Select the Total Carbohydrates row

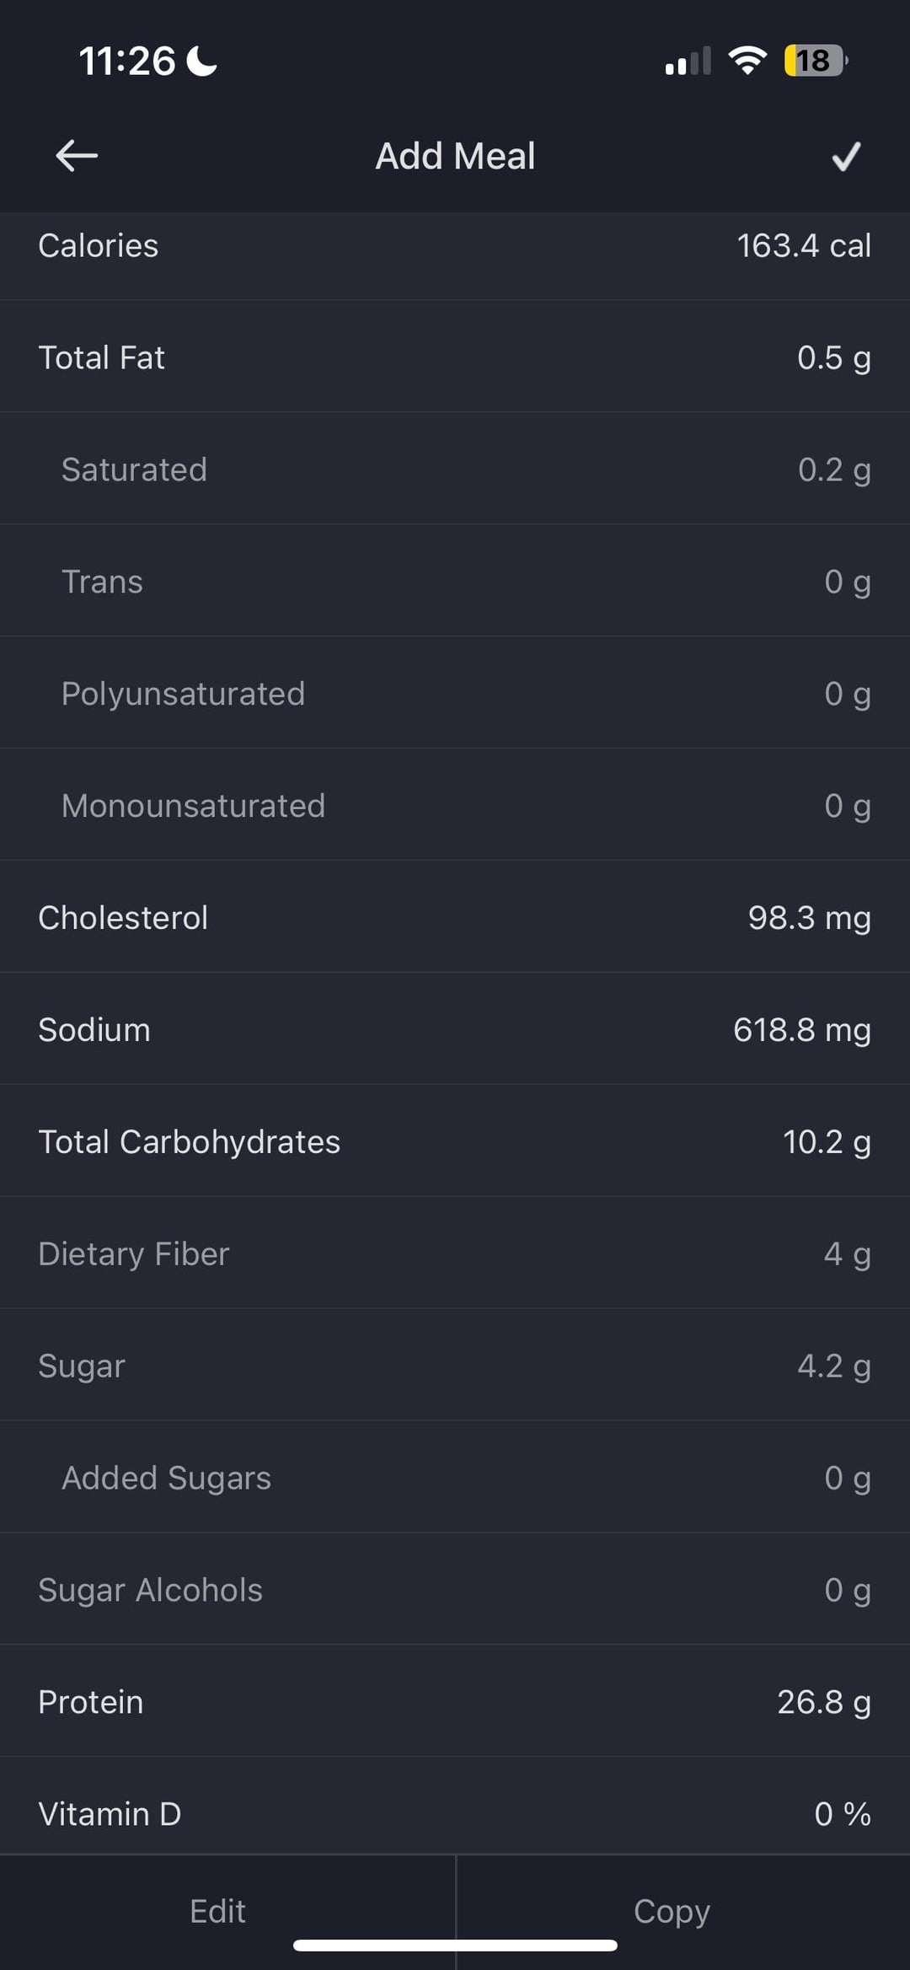(x=455, y=1141)
